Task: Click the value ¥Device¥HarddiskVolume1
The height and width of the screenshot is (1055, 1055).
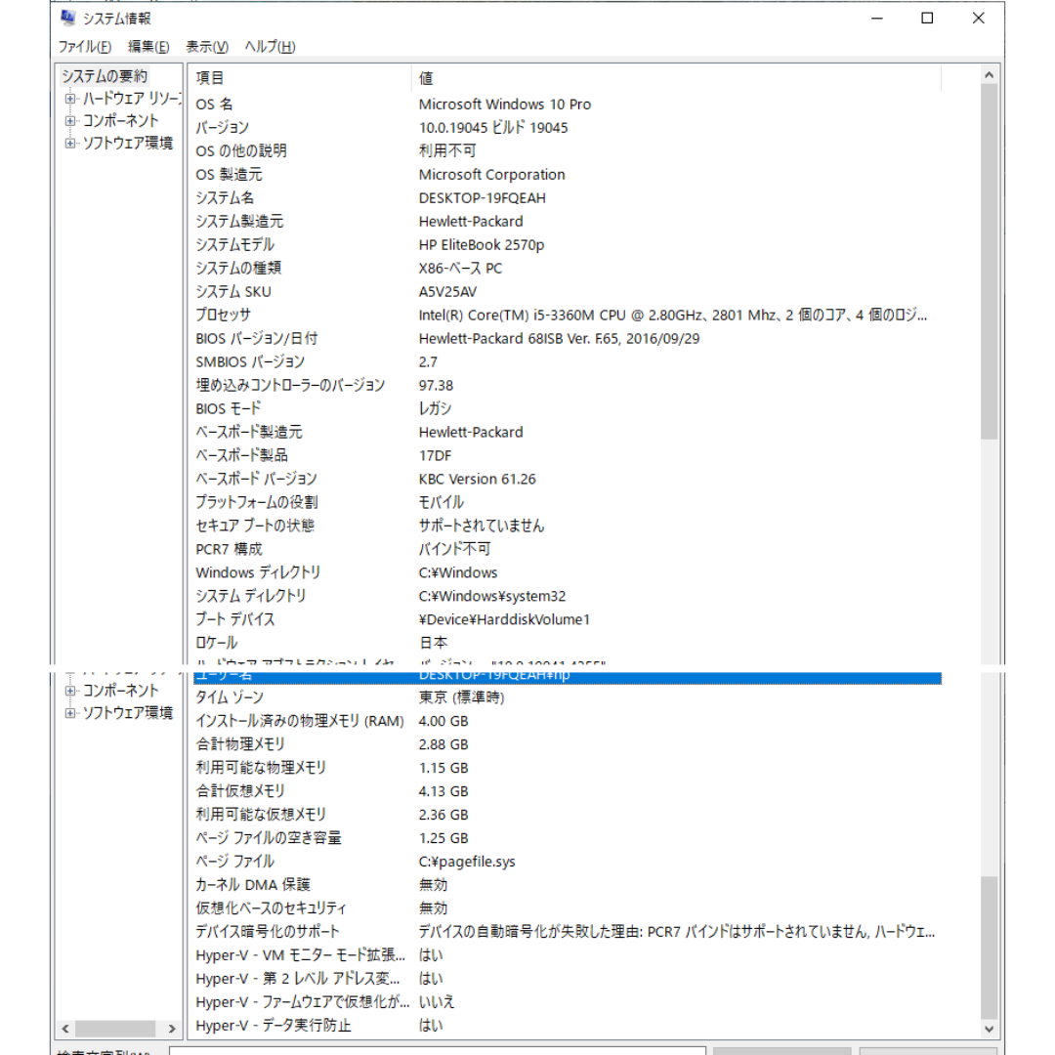Action: 504,619
